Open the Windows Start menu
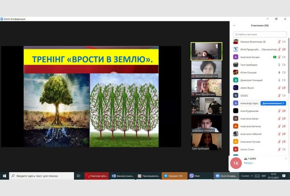The height and width of the screenshot is (196, 290). [x=5, y=176]
